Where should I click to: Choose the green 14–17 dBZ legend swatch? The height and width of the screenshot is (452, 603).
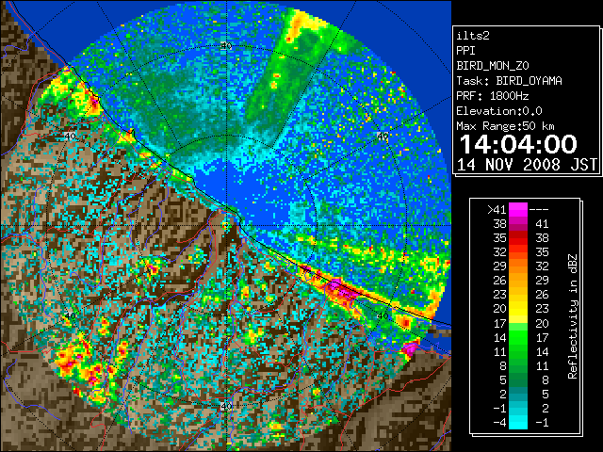(x=518, y=337)
